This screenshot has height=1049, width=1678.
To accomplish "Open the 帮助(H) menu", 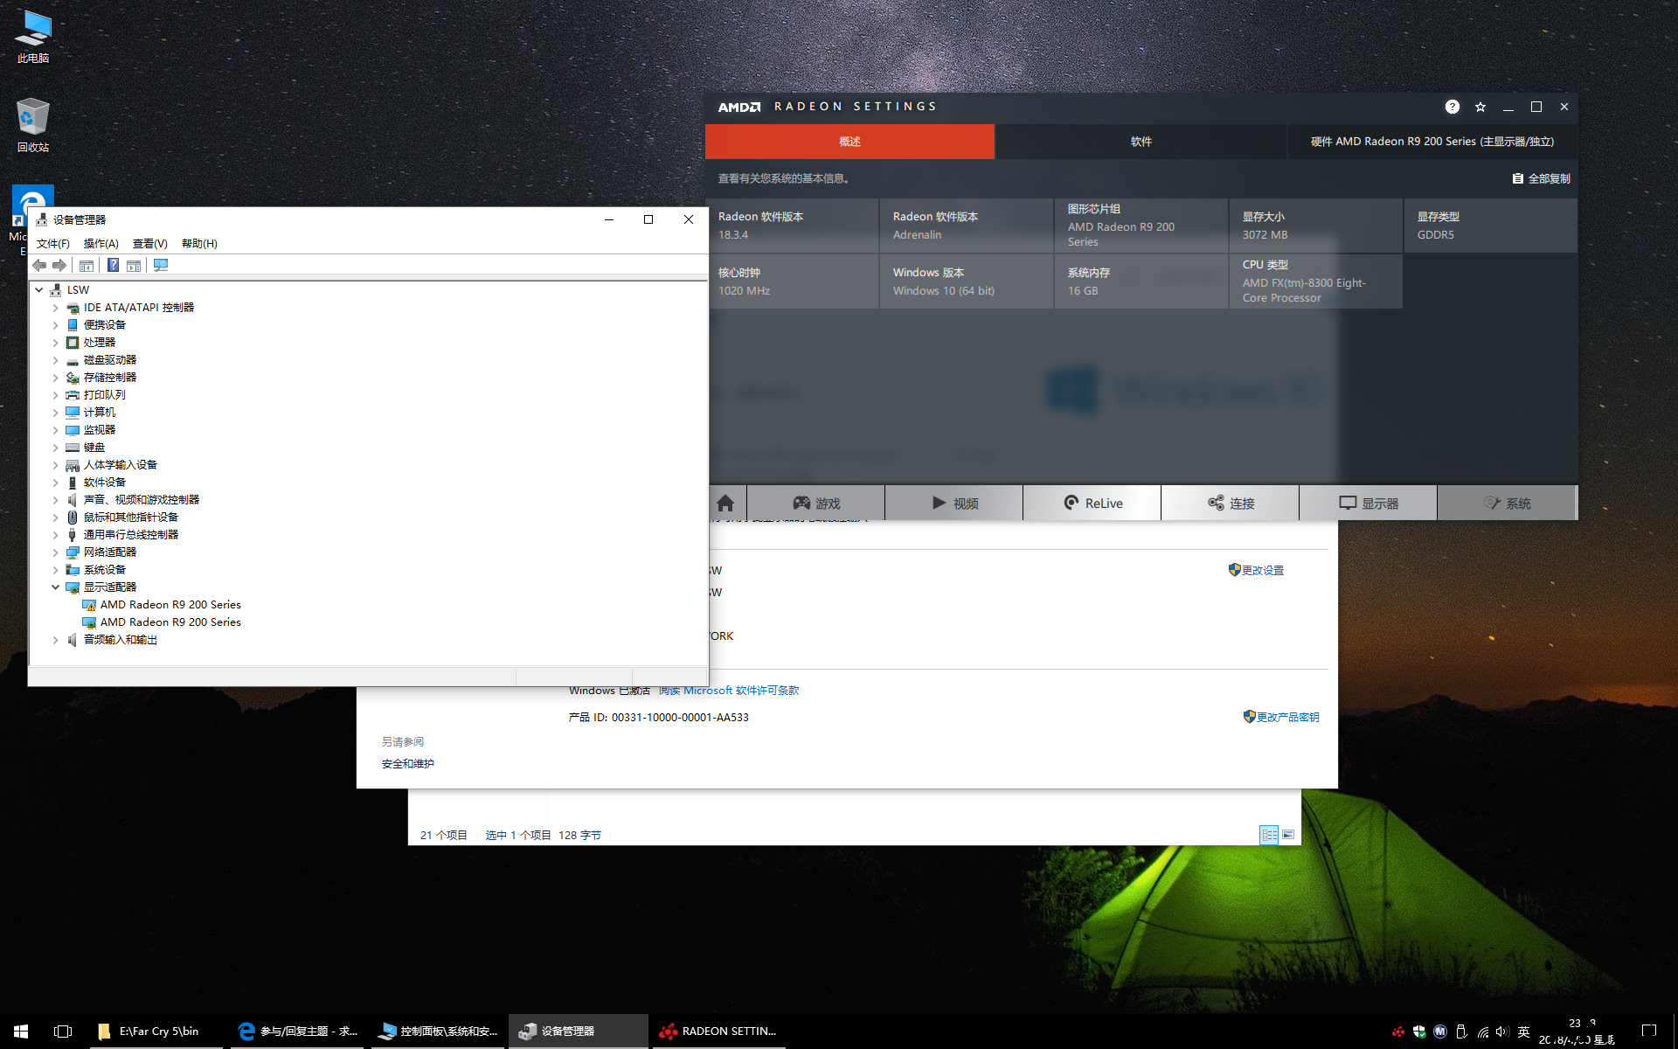I will 199,244.
